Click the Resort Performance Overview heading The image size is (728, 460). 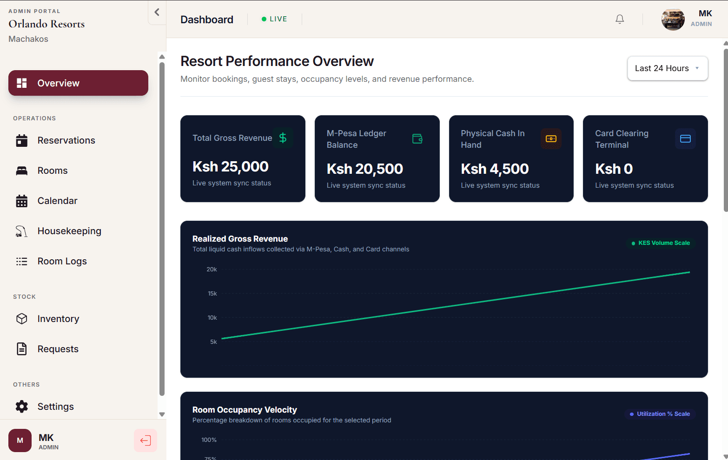(277, 61)
